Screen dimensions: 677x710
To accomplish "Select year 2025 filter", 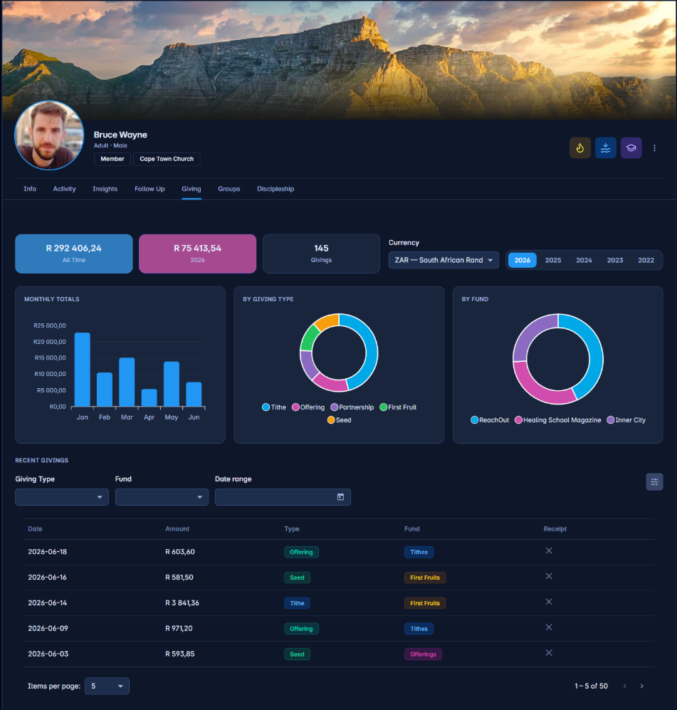I will [x=553, y=260].
